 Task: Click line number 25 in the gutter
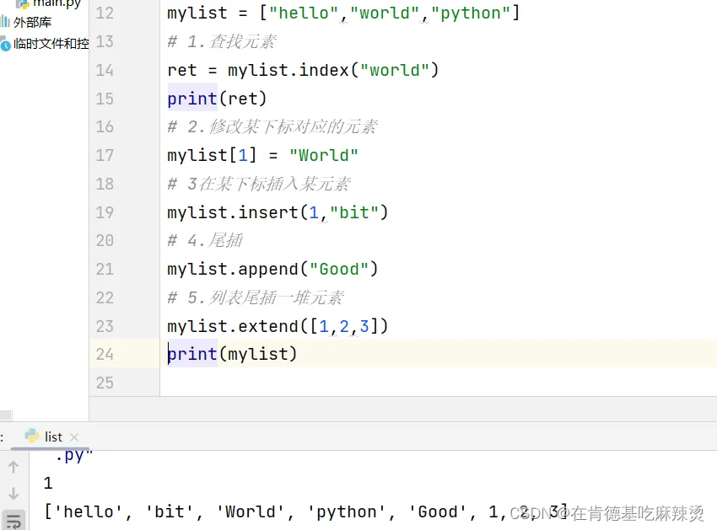tap(105, 383)
